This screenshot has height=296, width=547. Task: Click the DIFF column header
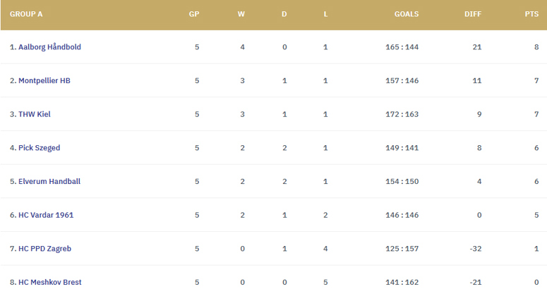[x=473, y=14]
